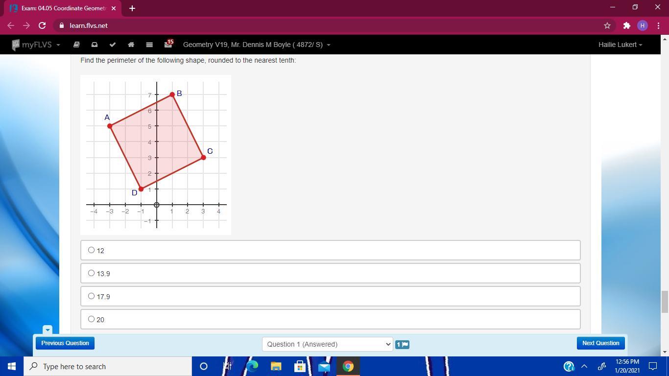
Task: Show hidden system tray icons
Action: pyautogui.click(x=584, y=366)
